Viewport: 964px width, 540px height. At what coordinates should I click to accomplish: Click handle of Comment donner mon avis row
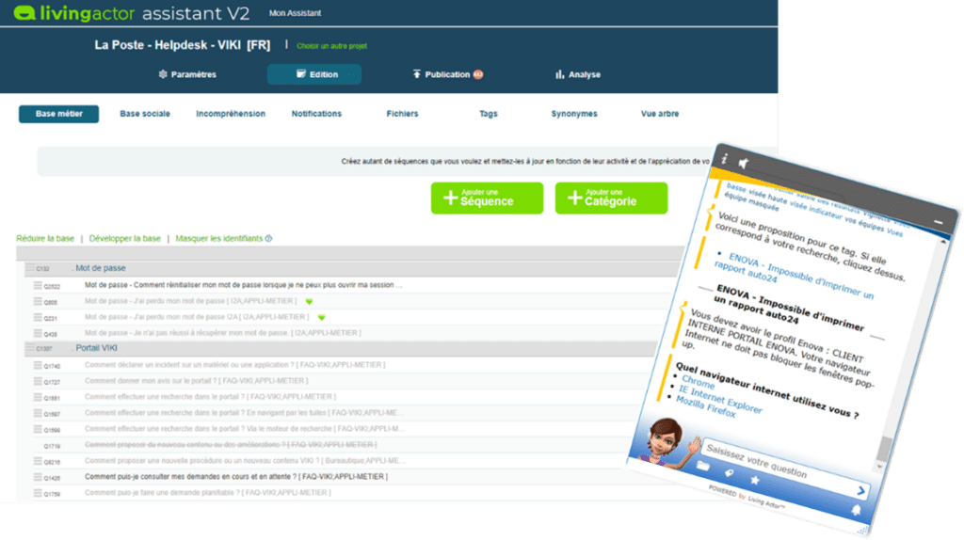(38, 381)
